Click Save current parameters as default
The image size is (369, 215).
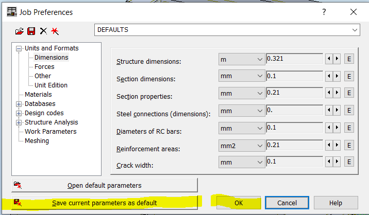104,203
